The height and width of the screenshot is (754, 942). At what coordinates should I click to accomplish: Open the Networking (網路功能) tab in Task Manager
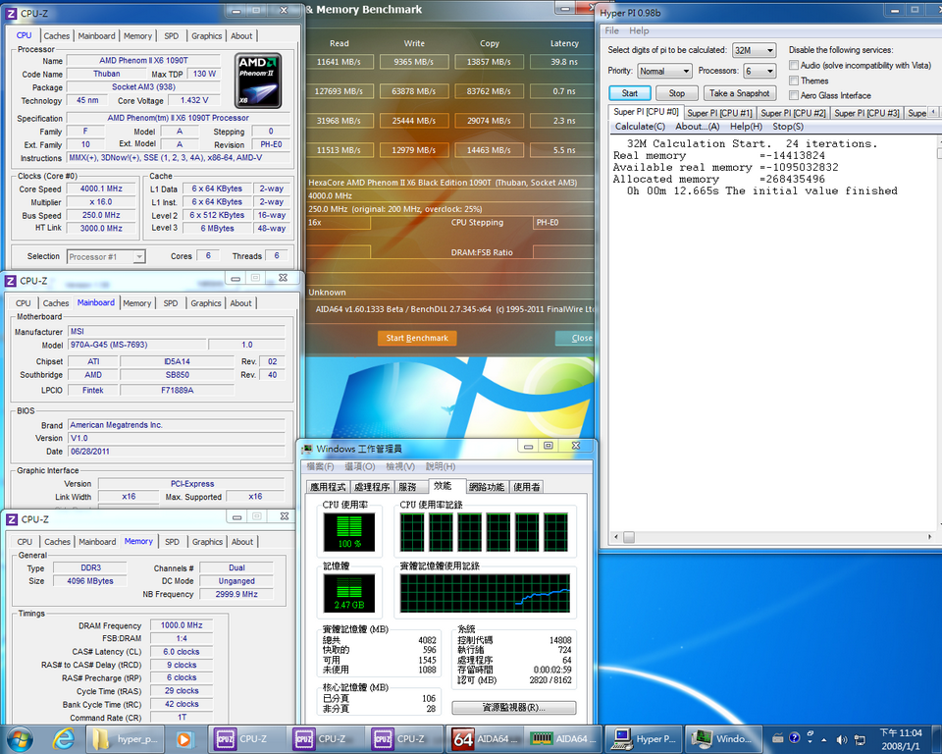point(487,487)
